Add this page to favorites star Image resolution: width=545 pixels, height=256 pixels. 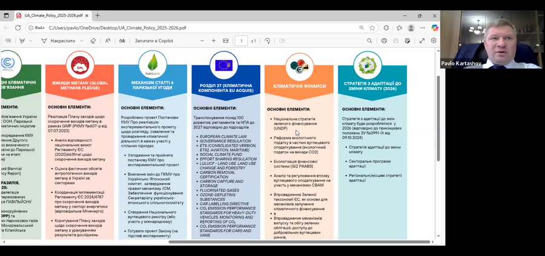pos(372,28)
